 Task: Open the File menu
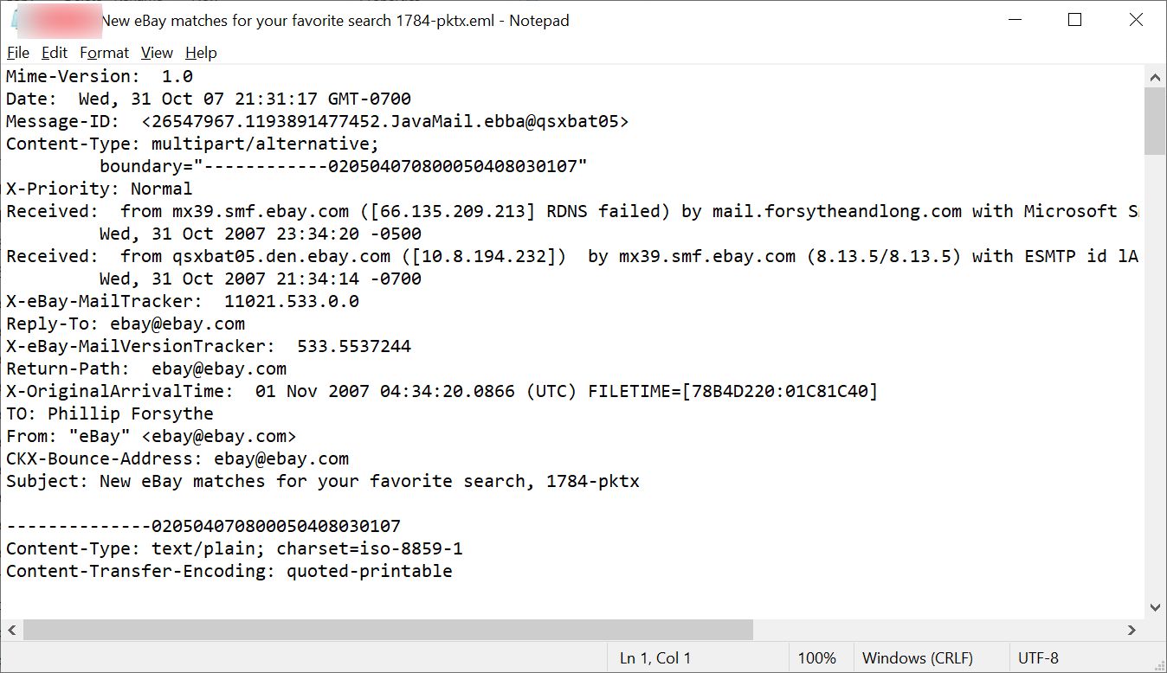click(x=18, y=53)
